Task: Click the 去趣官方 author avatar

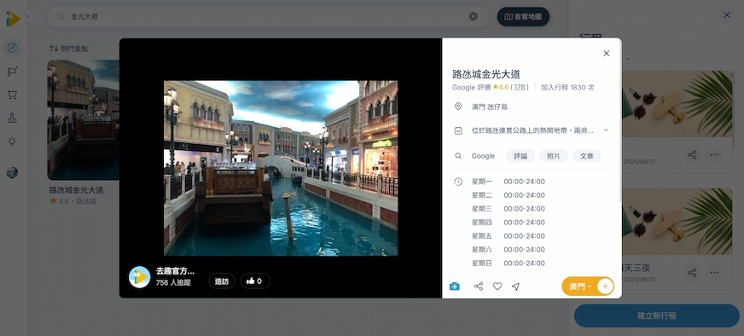Action: 140,276
